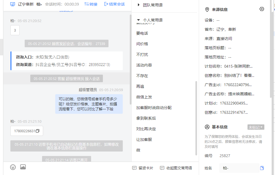The image size is (275, 175).
Task: Click the quick phrases list scrollbar
Action: [196, 118]
